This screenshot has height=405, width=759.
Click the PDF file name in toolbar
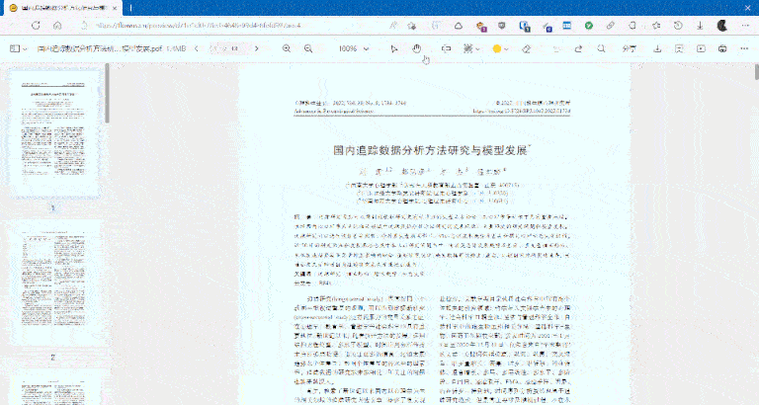pyautogui.click(x=99, y=48)
